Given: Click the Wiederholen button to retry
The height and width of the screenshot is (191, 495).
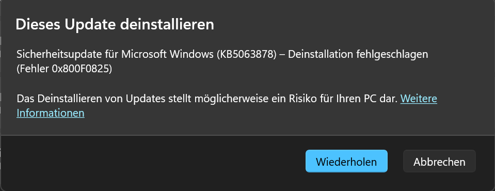Looking at the screenshot, I should (x=346, y=161).
